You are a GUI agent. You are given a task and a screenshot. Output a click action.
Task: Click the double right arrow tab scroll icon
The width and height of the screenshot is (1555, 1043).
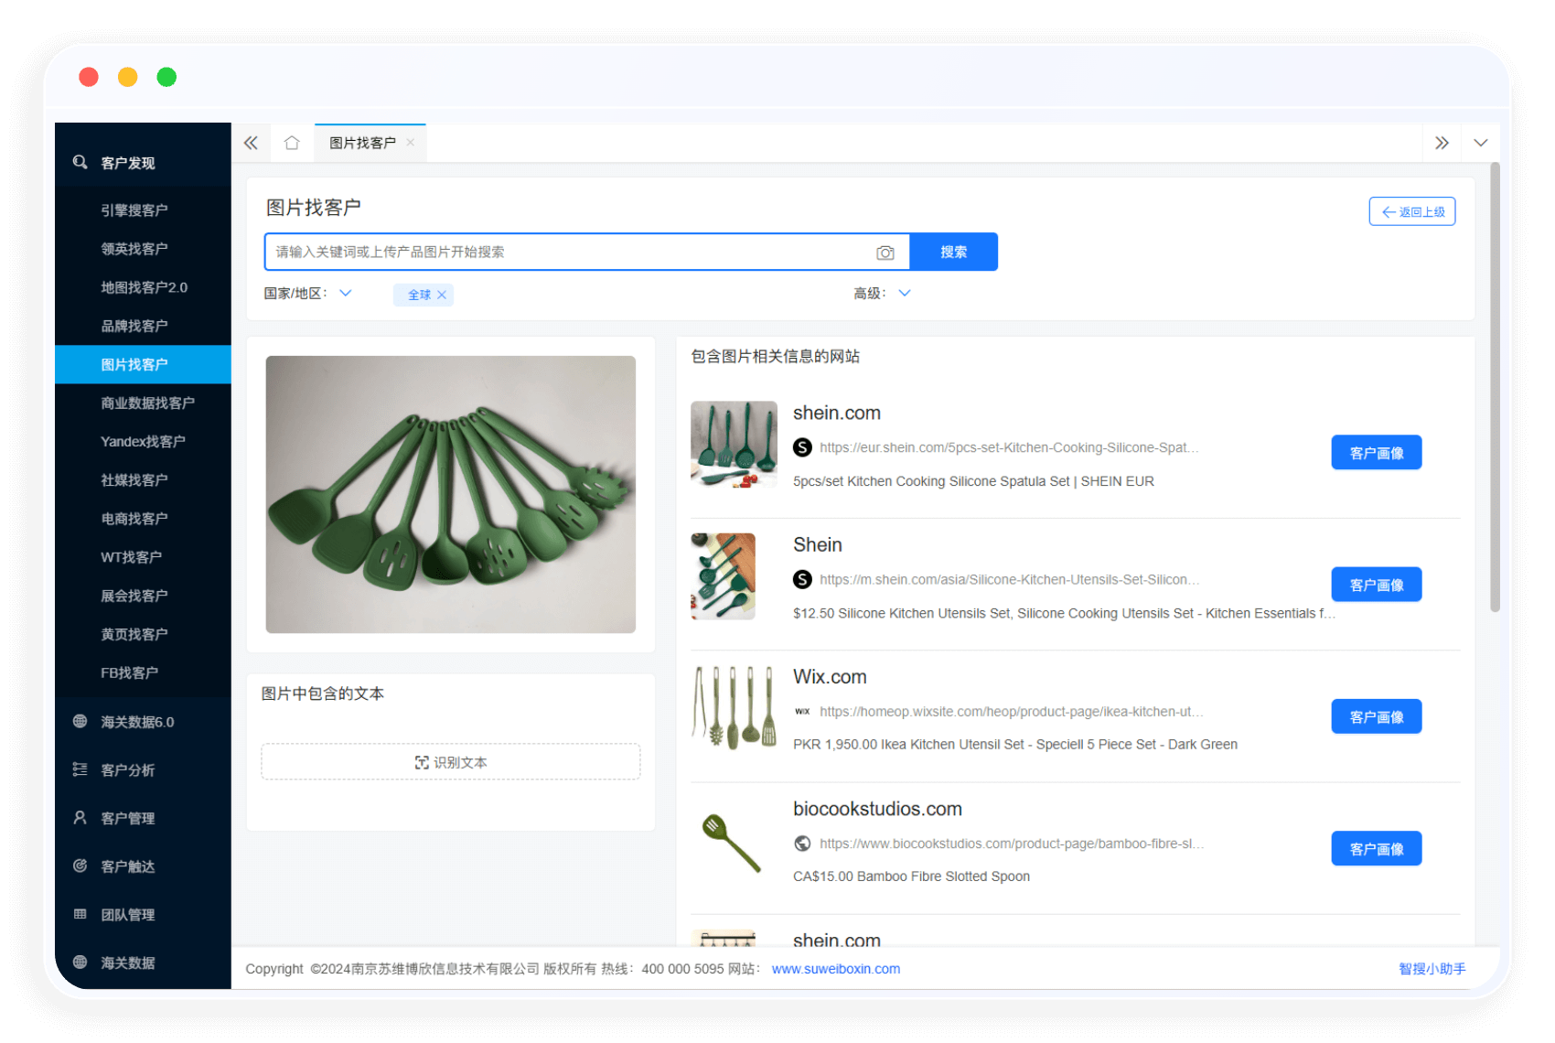point(1442,143)
